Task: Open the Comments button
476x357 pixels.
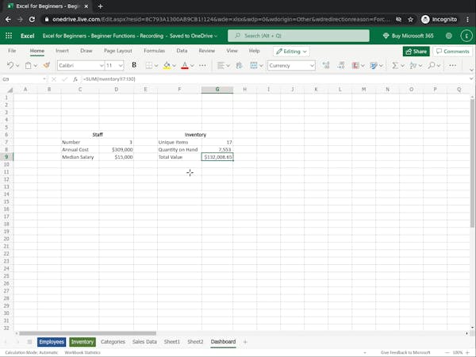Action: [x=453, y=52]
